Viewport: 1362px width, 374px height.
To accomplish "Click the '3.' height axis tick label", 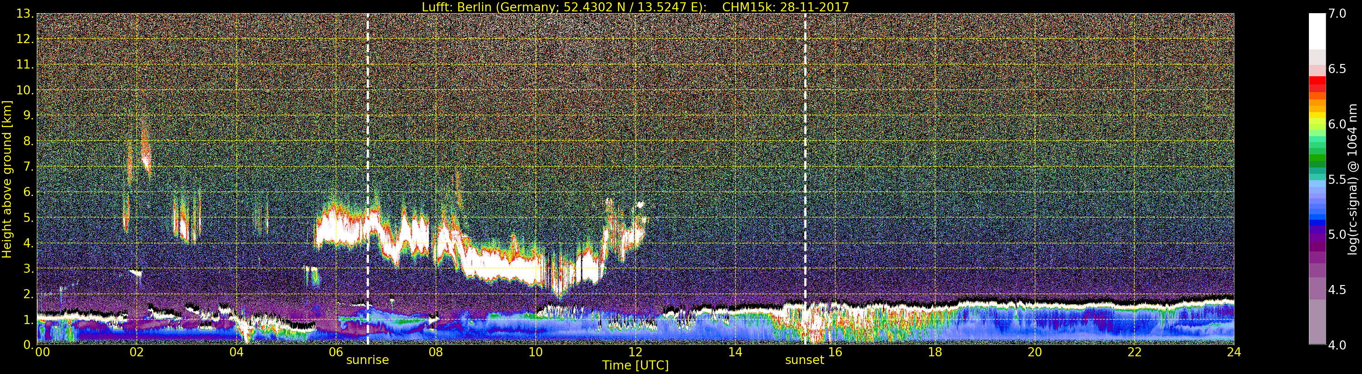I will (28, 268).
